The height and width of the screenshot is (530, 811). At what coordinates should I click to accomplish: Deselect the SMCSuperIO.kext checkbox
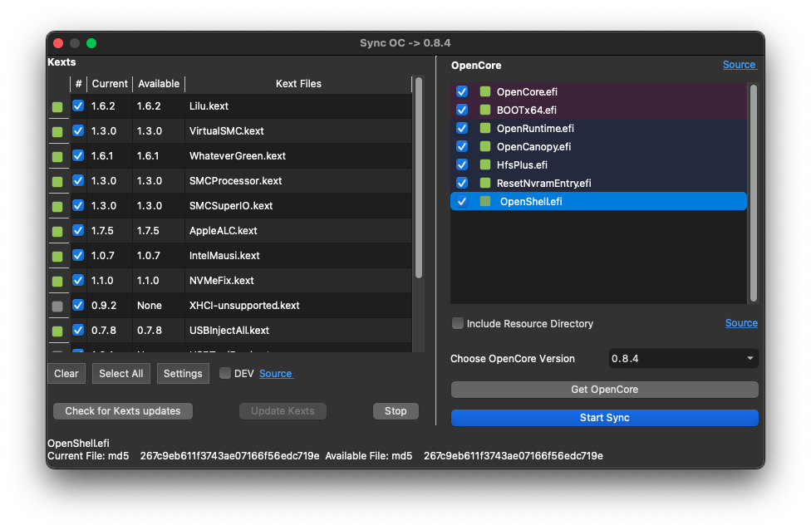click(78, 205)
